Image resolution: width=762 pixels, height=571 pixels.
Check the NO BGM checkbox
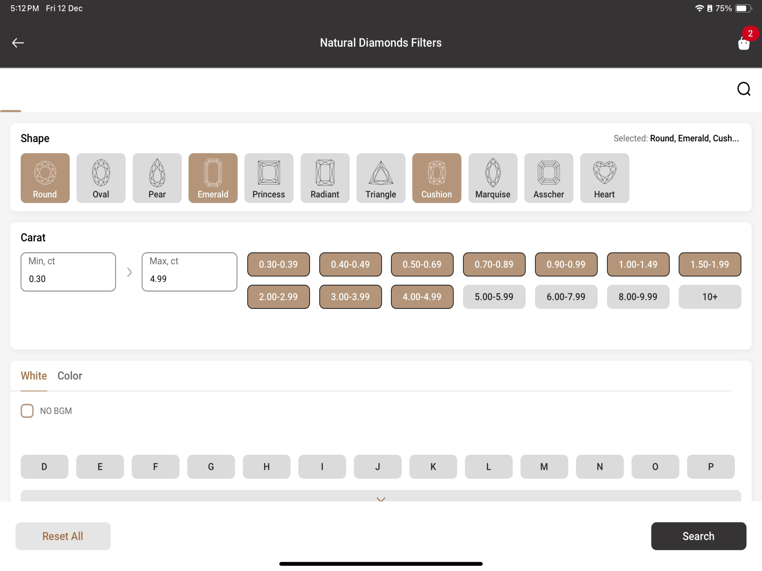pos(27,410)
